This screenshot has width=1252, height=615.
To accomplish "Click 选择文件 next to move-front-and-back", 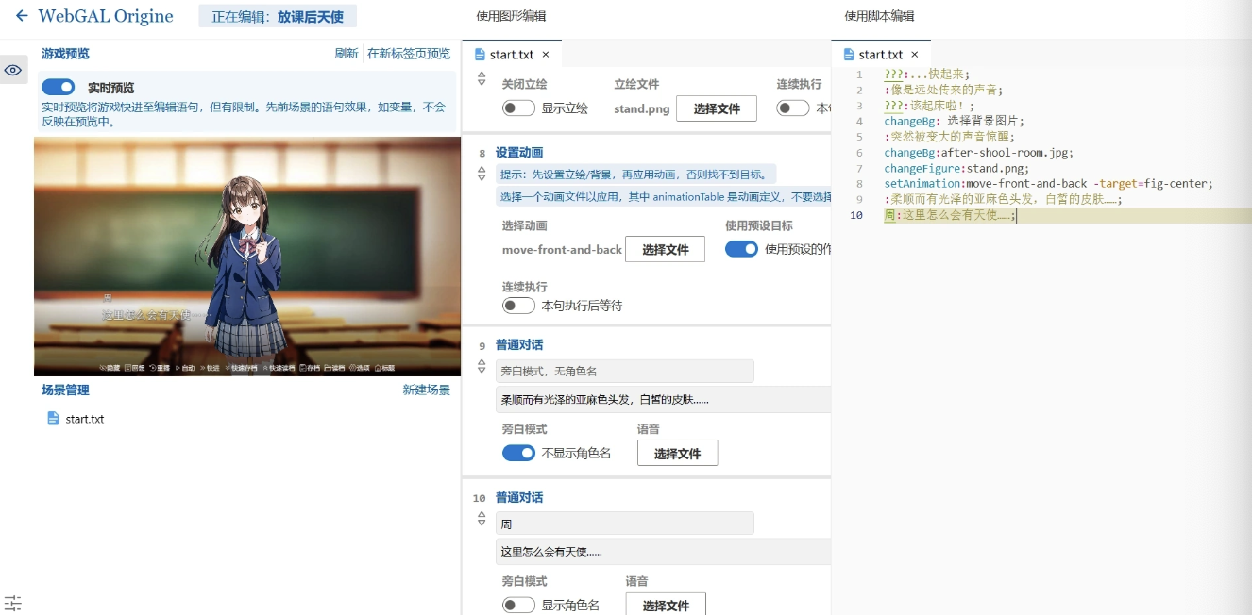I will tap(665, 249).
